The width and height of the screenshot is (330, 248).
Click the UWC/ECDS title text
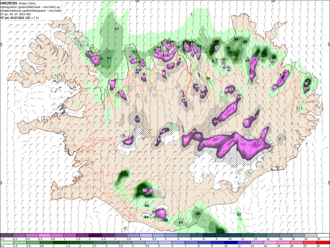click(x=9, y=3)
